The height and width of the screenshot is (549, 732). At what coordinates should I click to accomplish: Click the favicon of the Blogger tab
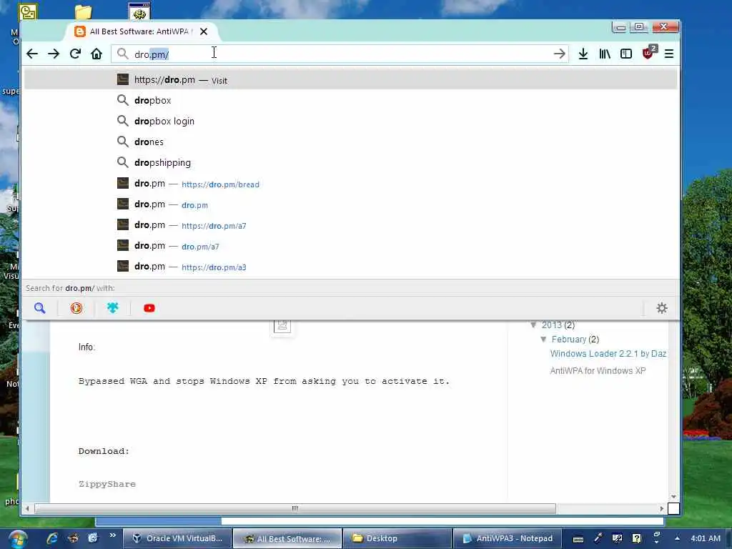tap(80, 31)
